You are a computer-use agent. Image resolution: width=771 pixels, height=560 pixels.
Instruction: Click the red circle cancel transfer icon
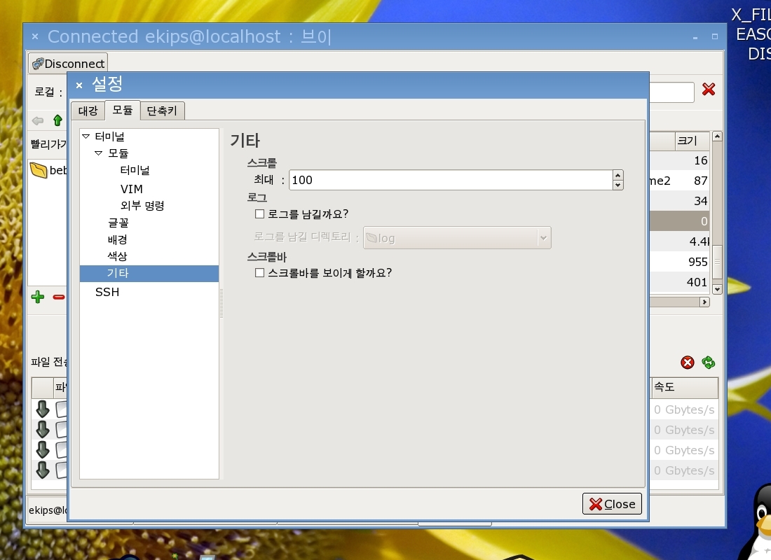click(688, 362)
